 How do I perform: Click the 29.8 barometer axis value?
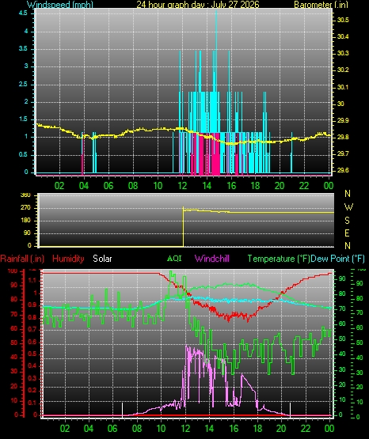click(x=343, y=137)
